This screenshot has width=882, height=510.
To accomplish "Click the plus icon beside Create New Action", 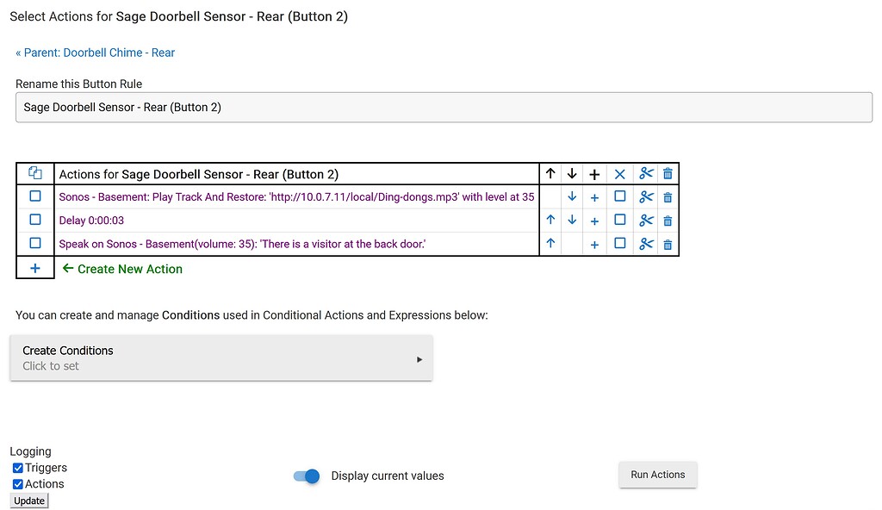I will point(34,268).
